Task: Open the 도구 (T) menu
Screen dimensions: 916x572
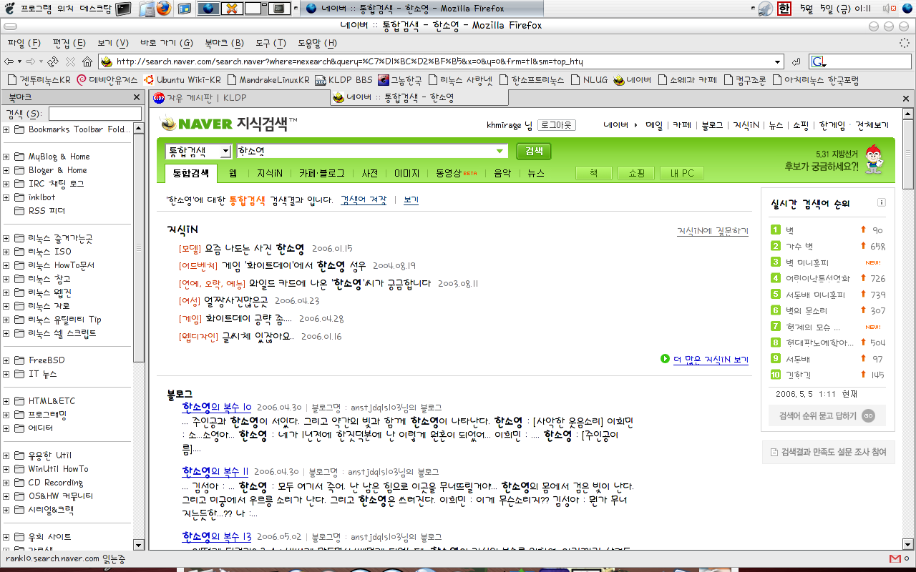Action: (x=271, y=43)
